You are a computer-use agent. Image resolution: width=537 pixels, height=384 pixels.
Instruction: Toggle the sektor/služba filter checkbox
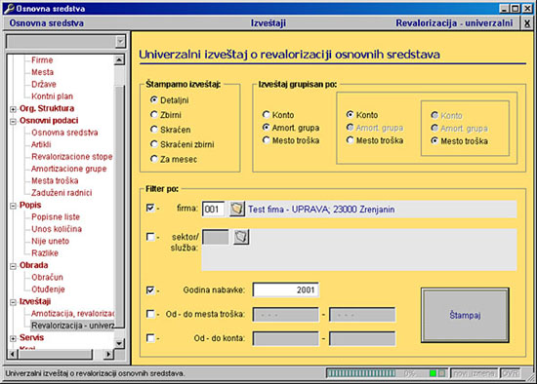(150, 237)
